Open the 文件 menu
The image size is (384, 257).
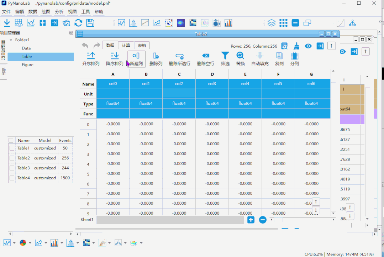click(6, 11)
